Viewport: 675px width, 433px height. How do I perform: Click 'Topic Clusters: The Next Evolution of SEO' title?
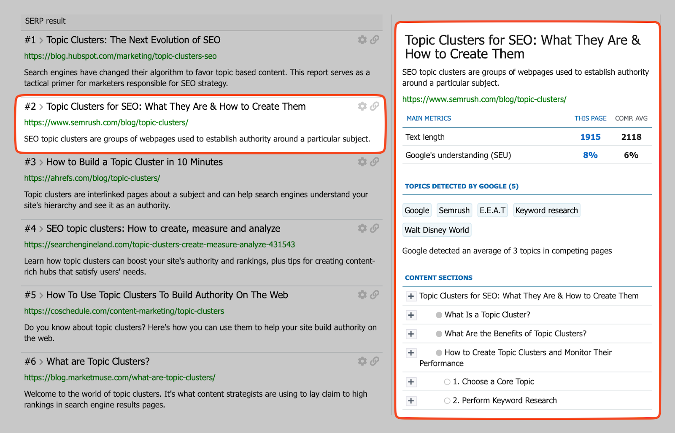(x=133, y=40)
